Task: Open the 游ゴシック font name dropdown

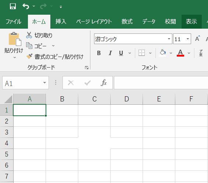Action: [x=169, y=39]
